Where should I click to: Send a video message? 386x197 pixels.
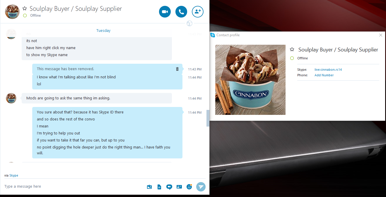click(169, 187)
